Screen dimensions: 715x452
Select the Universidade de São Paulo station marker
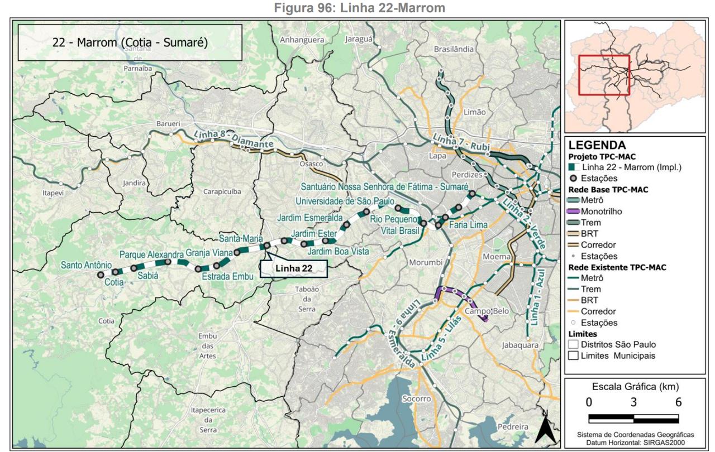pos(366,211)
